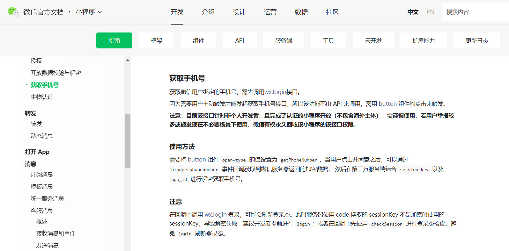The width and height of the screenshot is (509, 251).
Task: Click the WeChat logo icon
Action: (x=14, y=12)
